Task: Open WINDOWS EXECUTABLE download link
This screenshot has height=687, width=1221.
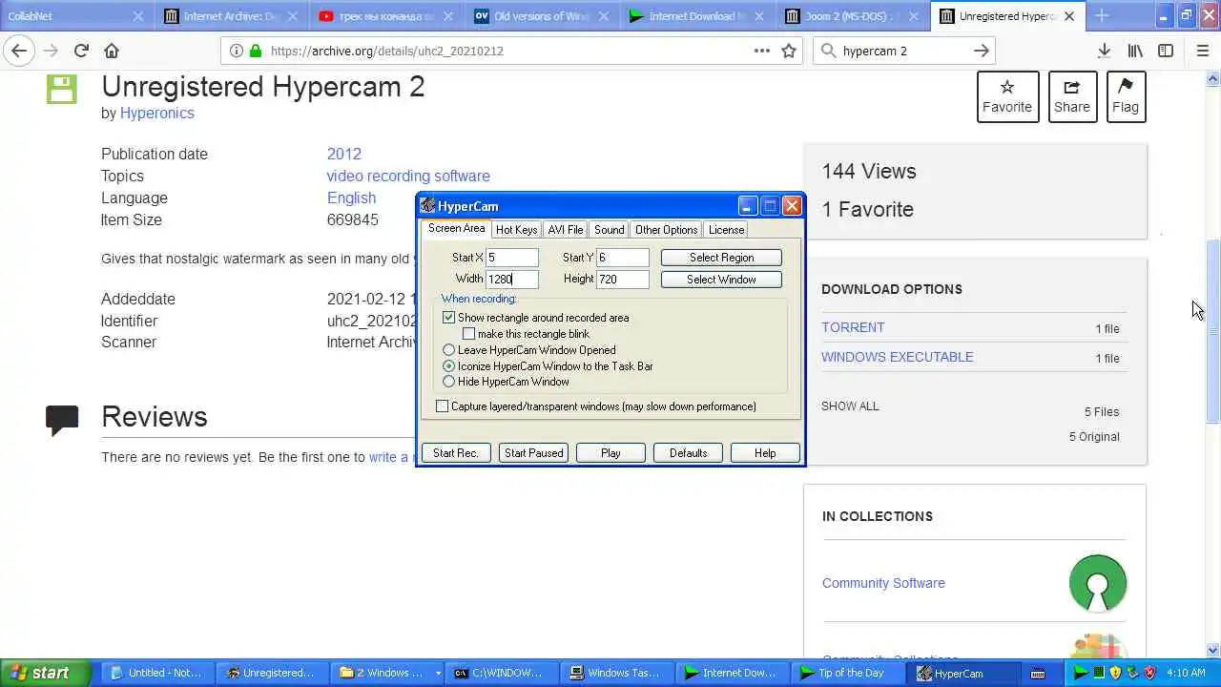Action: (898, 357)
